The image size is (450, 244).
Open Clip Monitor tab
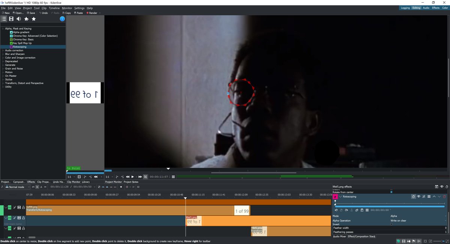pyautogui.click(x=73, y=182)
